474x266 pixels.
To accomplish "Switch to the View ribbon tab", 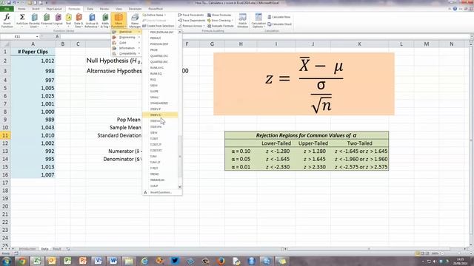I will click(118, 9).
